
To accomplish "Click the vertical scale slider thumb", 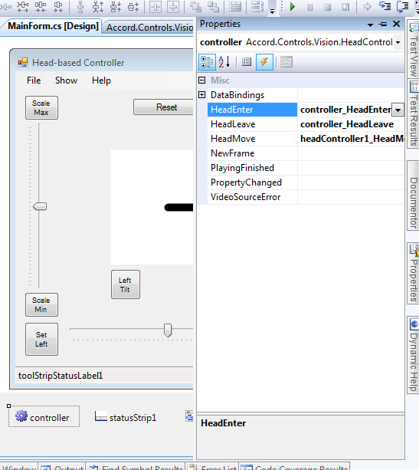I will 40,206.
